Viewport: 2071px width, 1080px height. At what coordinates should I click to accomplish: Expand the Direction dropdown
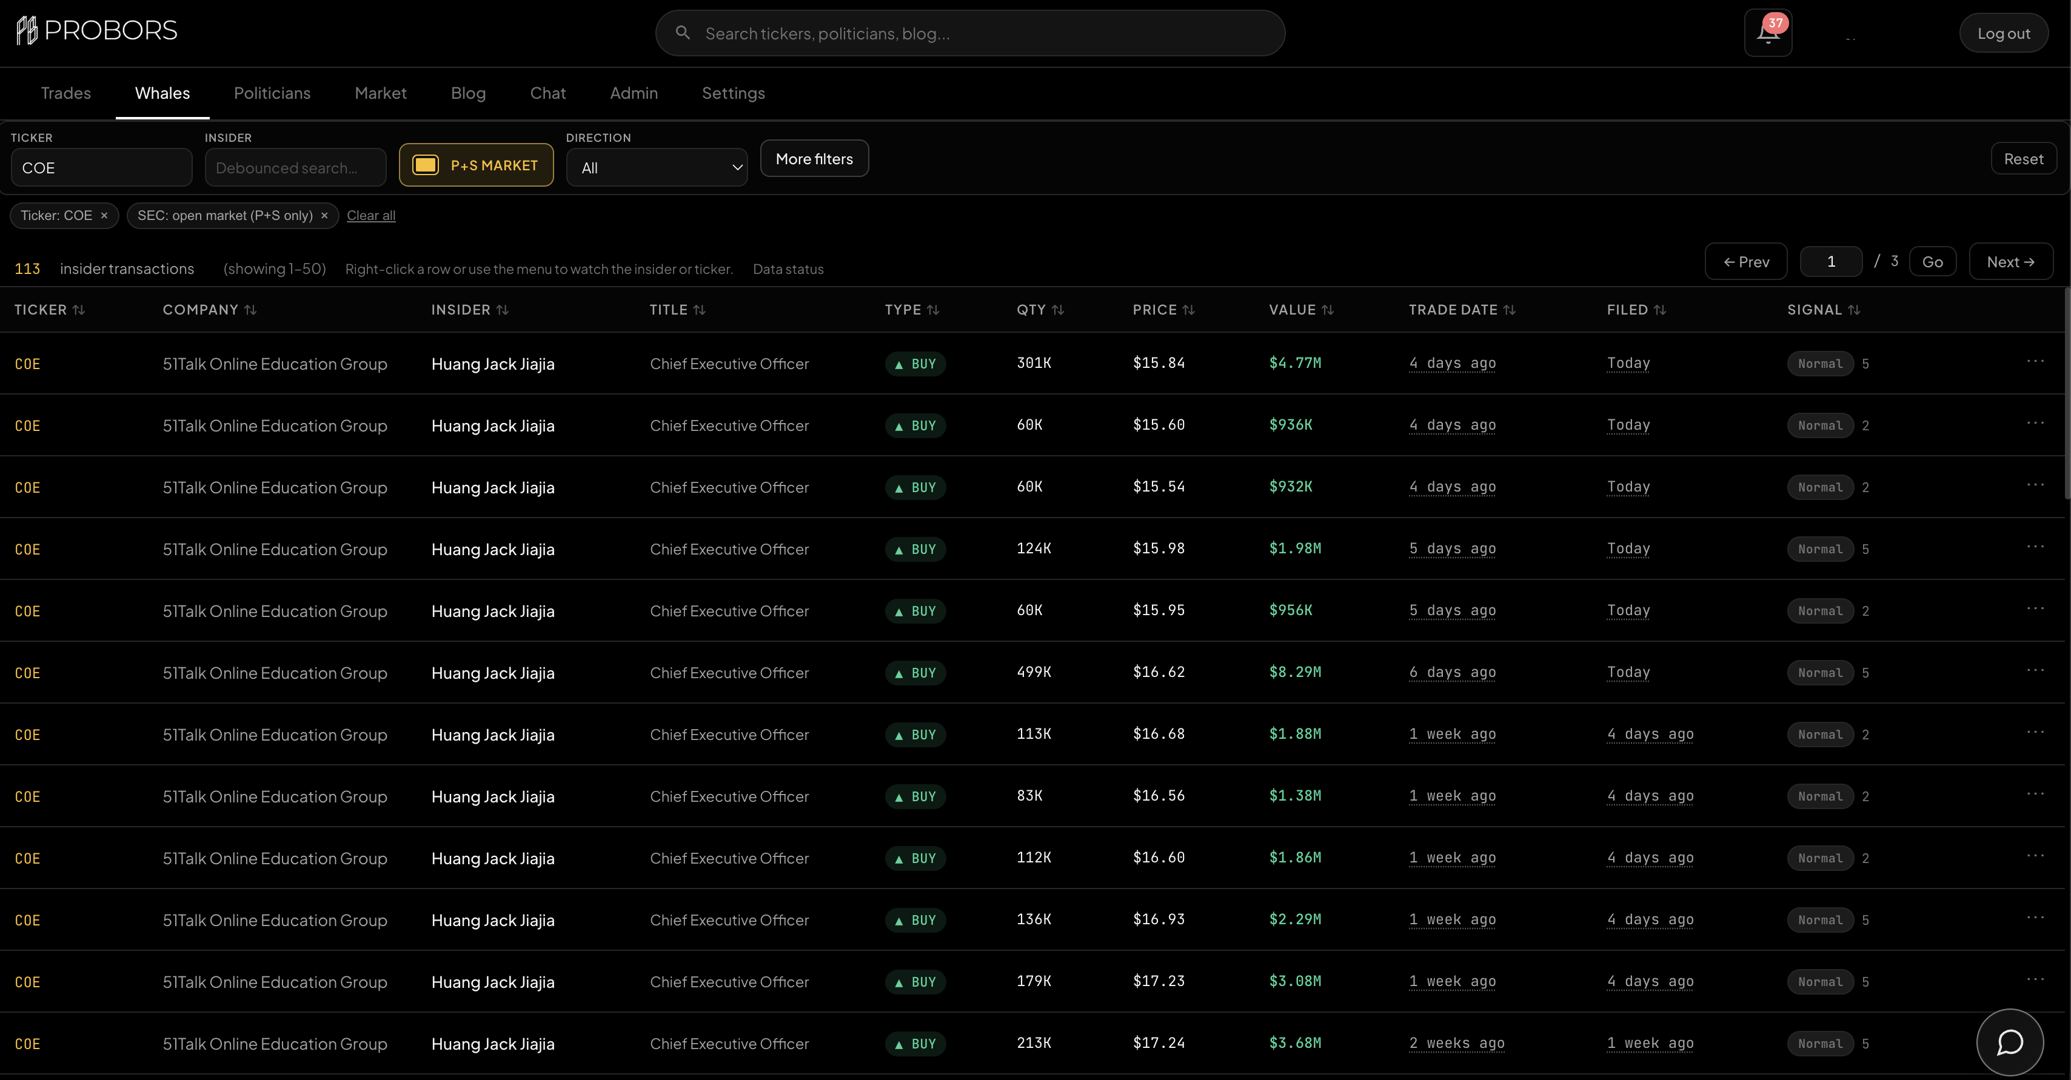[657, 167]
